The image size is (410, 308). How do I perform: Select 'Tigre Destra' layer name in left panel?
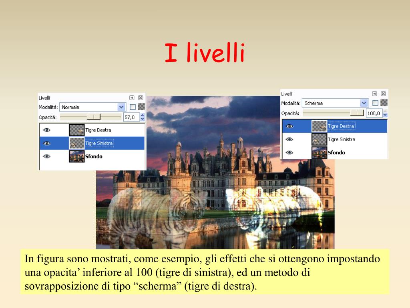click(x=98, y=130)
